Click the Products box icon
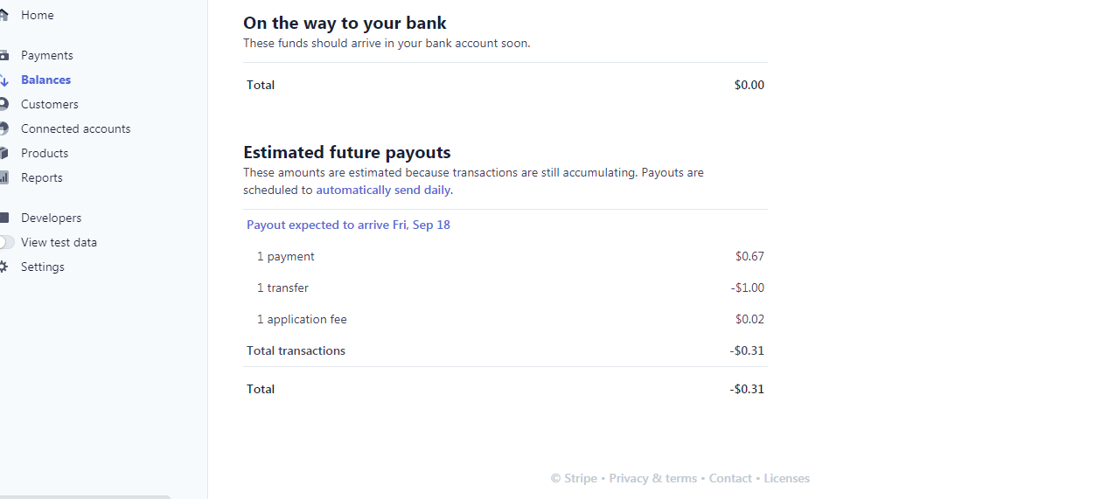 (x=3, y=153)
